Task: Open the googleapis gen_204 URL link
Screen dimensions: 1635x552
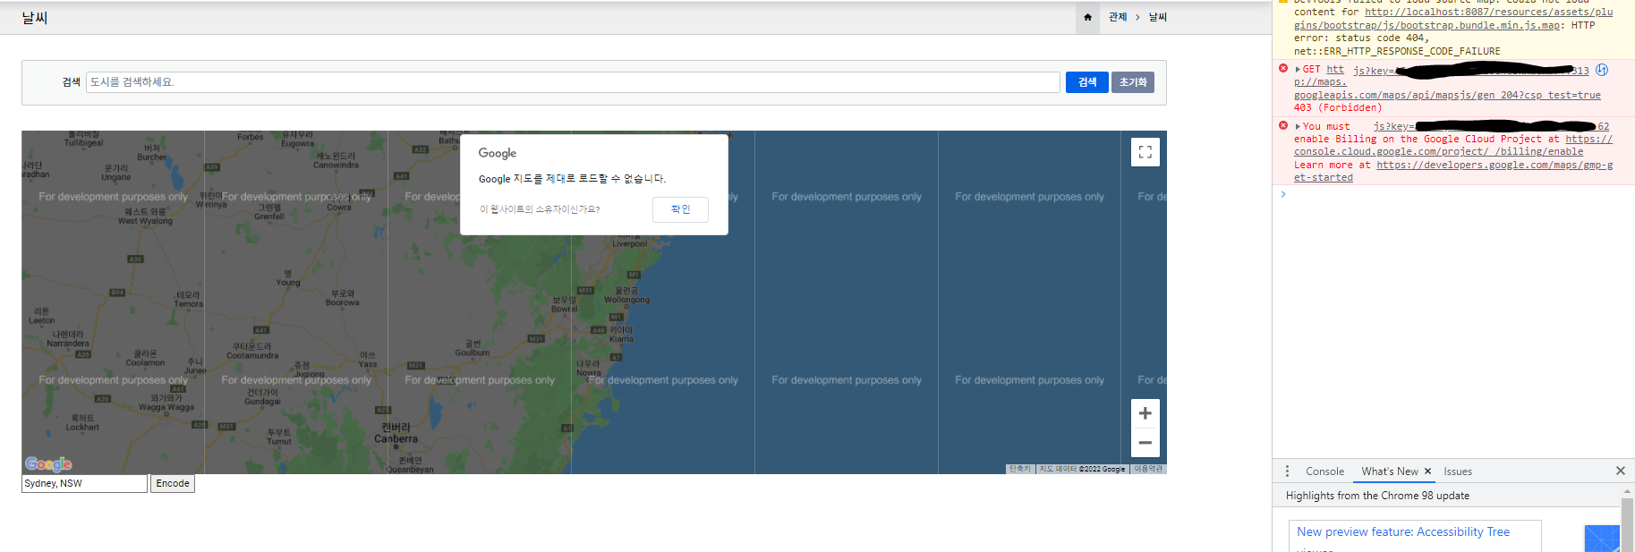Action: pos(1447,89)
